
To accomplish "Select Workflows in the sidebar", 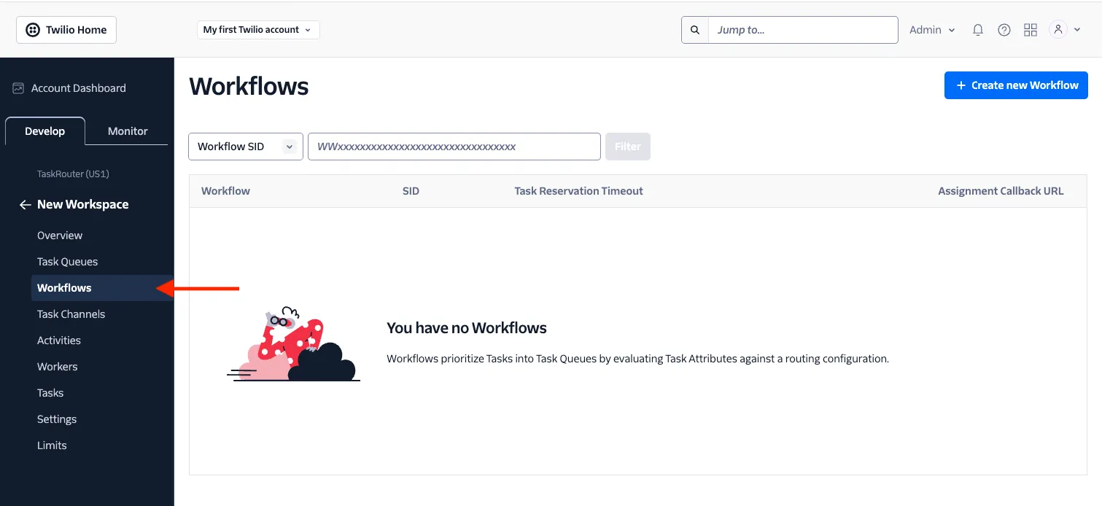I will click(x=101, y=288).
